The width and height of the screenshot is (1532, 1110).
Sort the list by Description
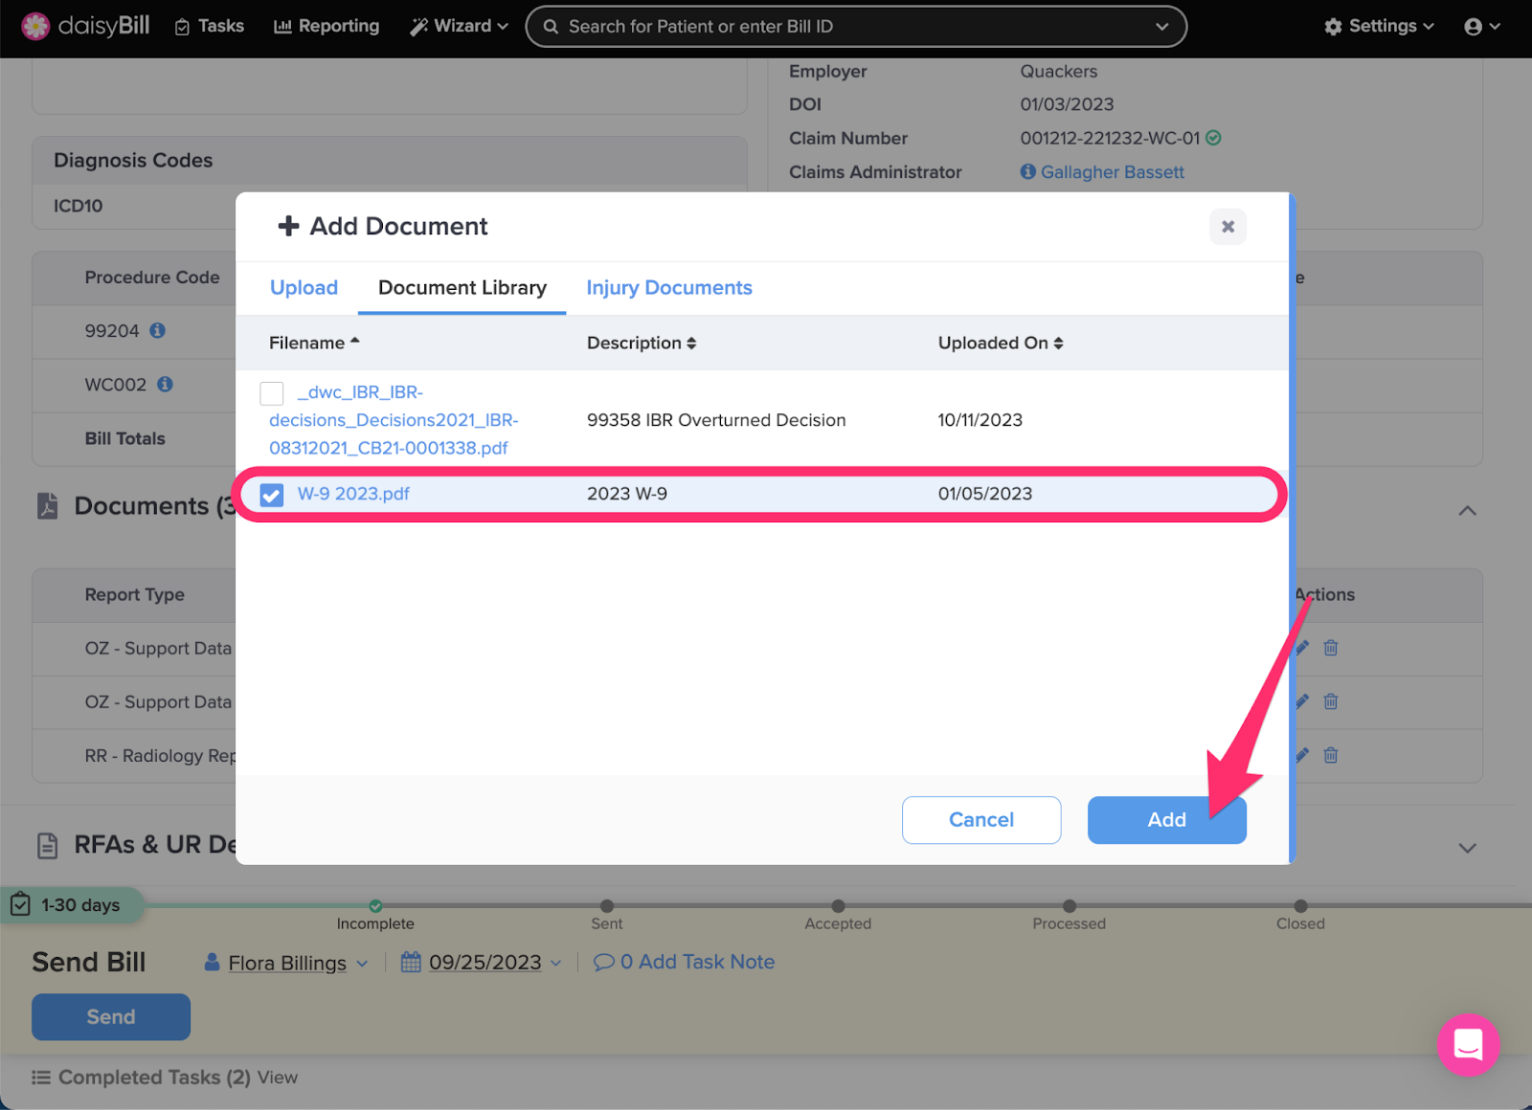pyautogui.click(x=642, y=343)
